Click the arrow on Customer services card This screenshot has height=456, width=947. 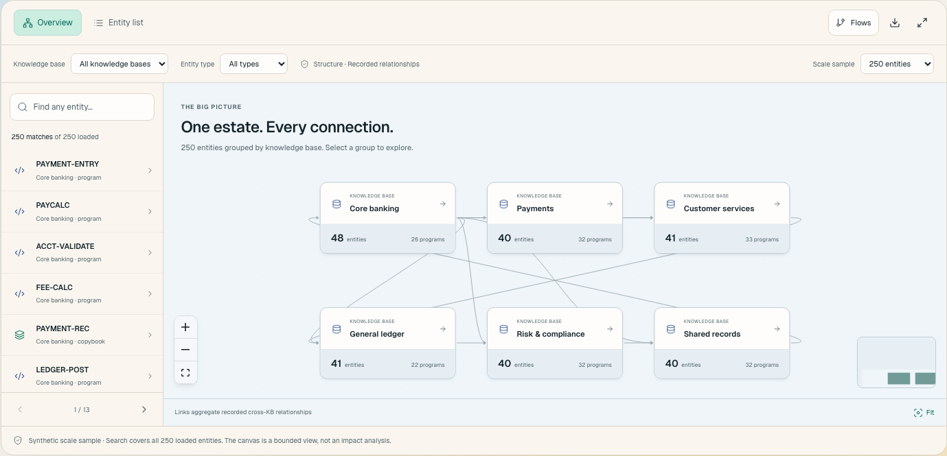click(x=777, y=204)
